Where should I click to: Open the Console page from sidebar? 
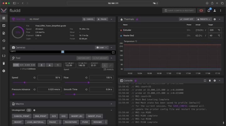point(4,25)
